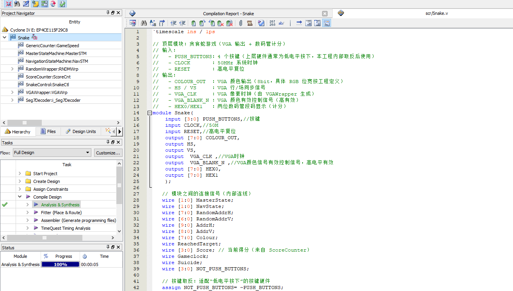Open the find-and-replace A-to-B icon

pos(153,23)
